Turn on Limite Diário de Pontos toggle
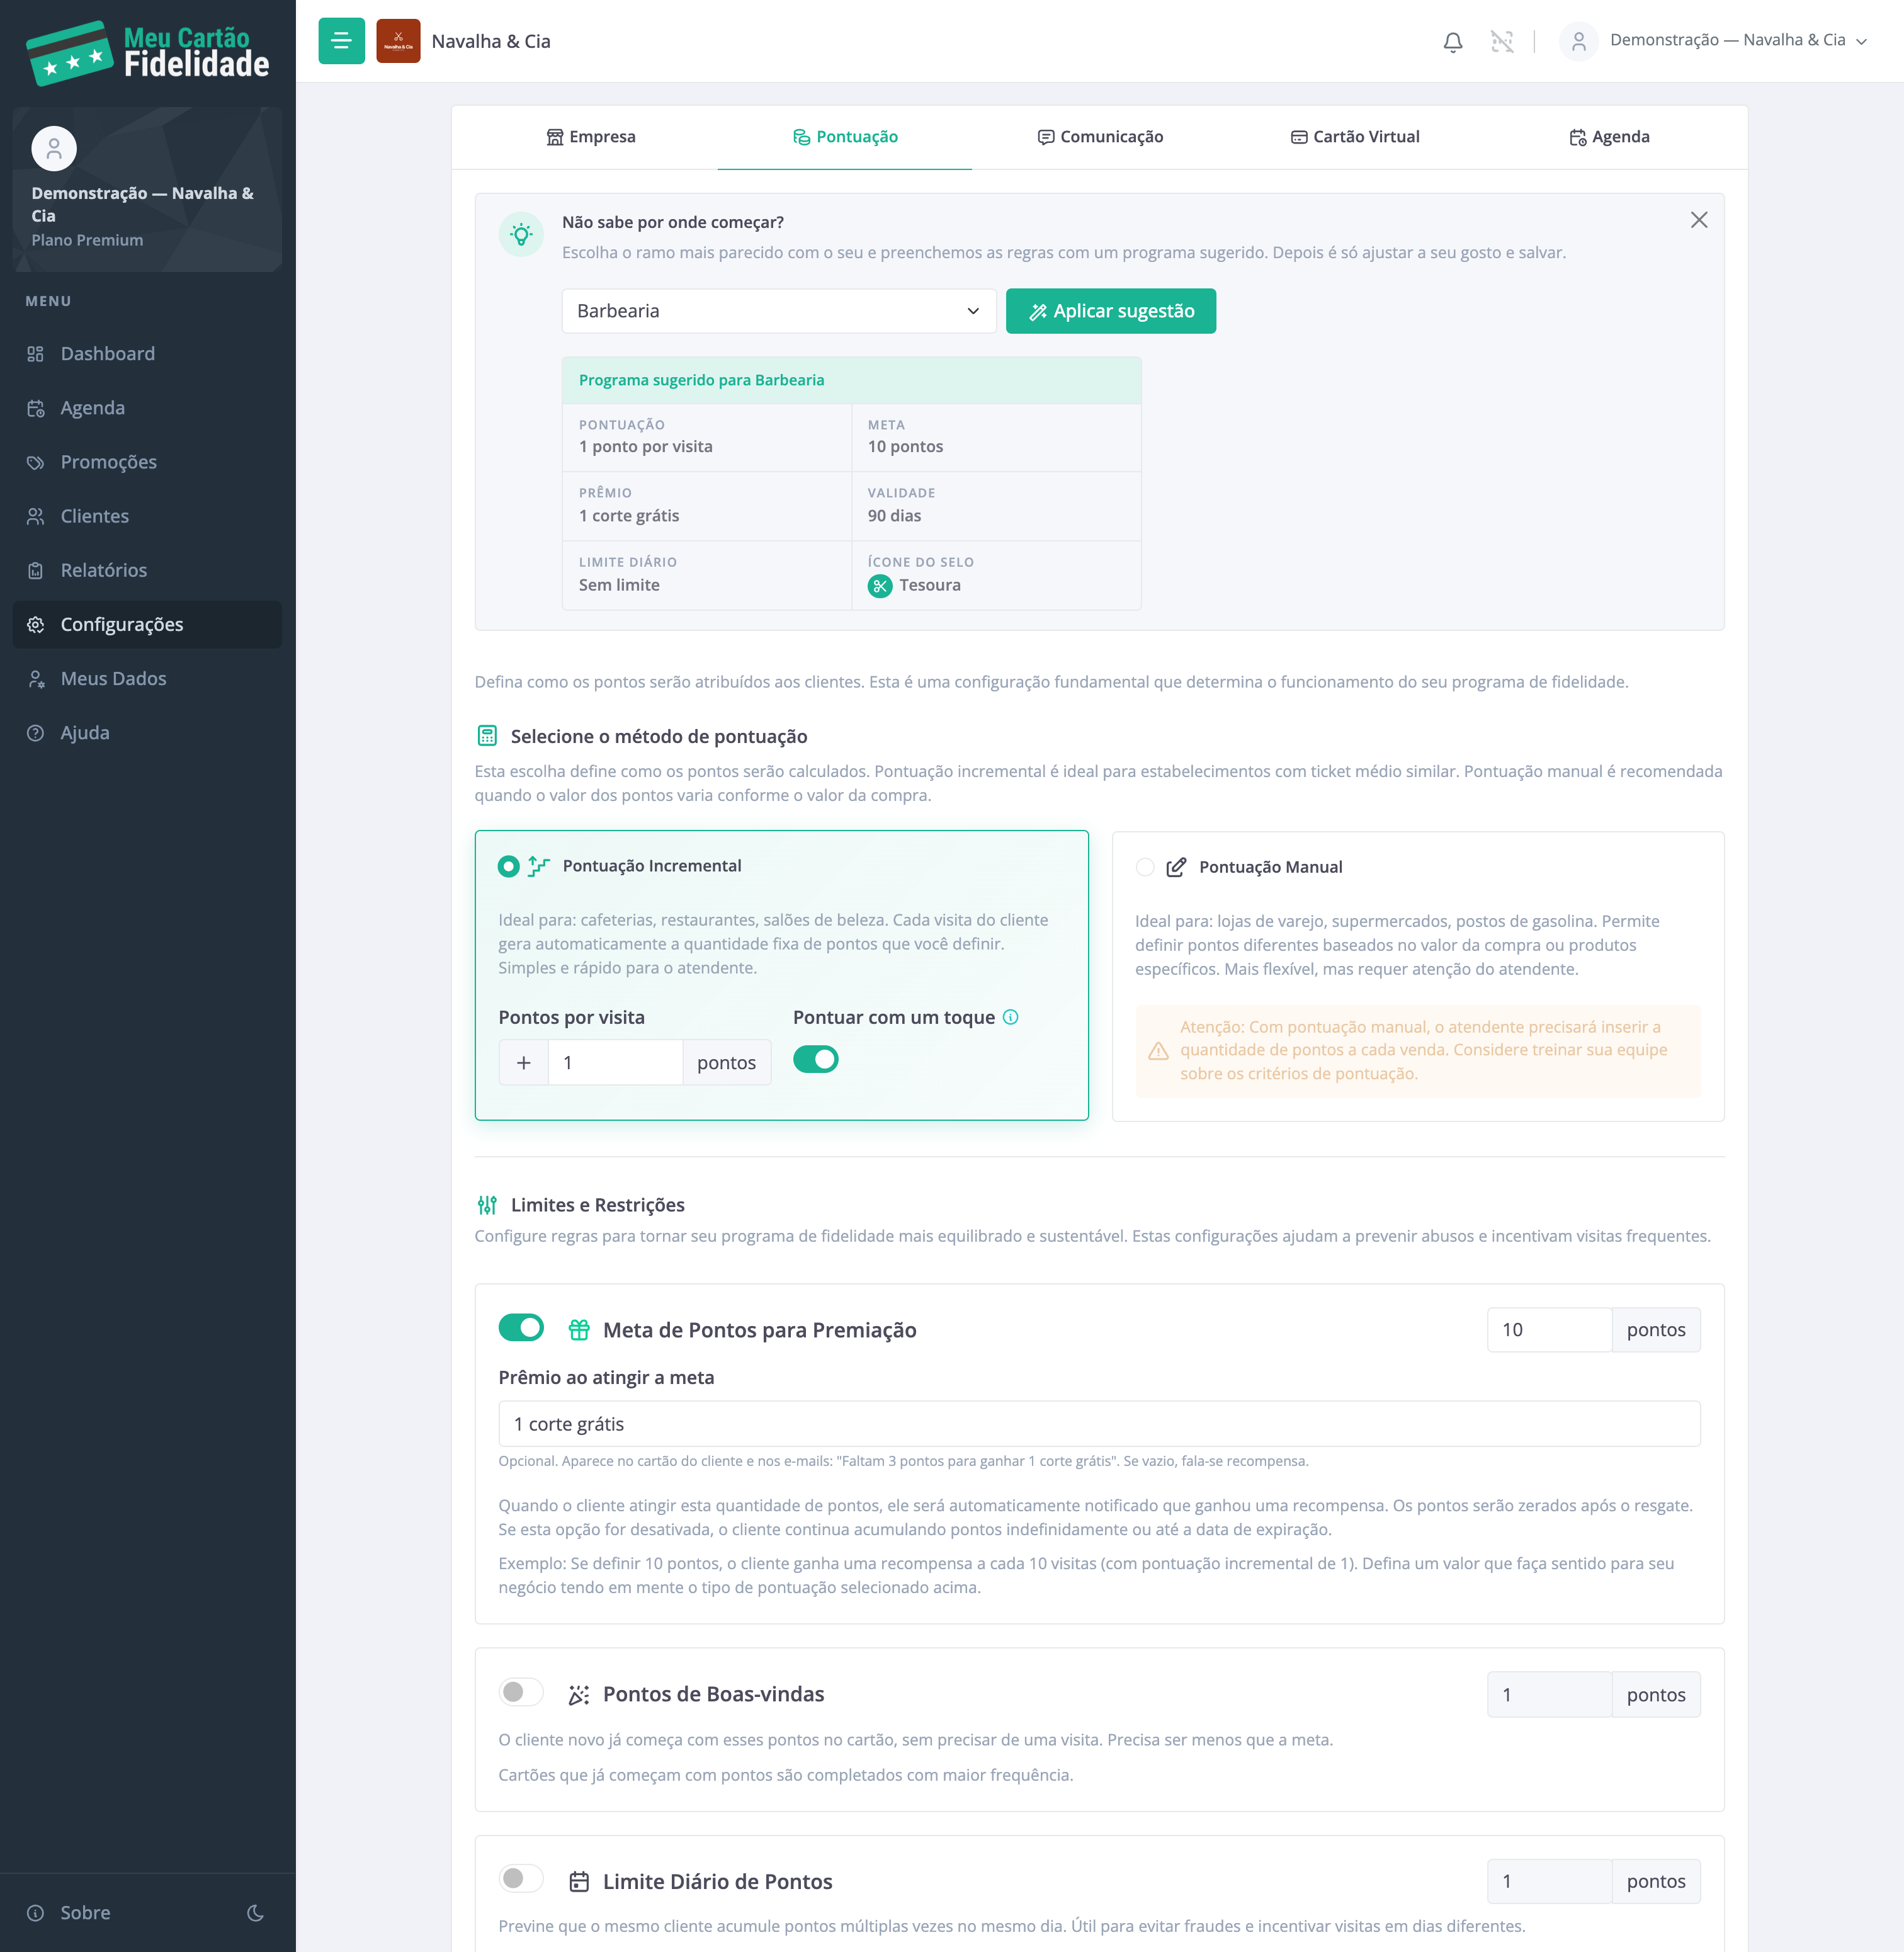The height and width of the screenshot is (1952, 1904). (x=521, y=1879)
